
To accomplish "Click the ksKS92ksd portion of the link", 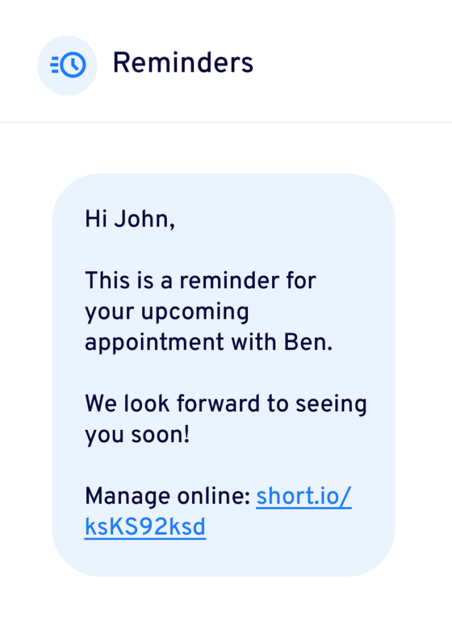I will 144,526.
